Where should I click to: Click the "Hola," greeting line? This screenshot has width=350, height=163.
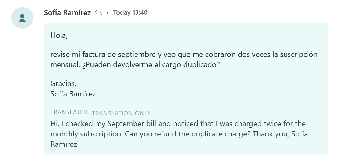tap(59, 35)
